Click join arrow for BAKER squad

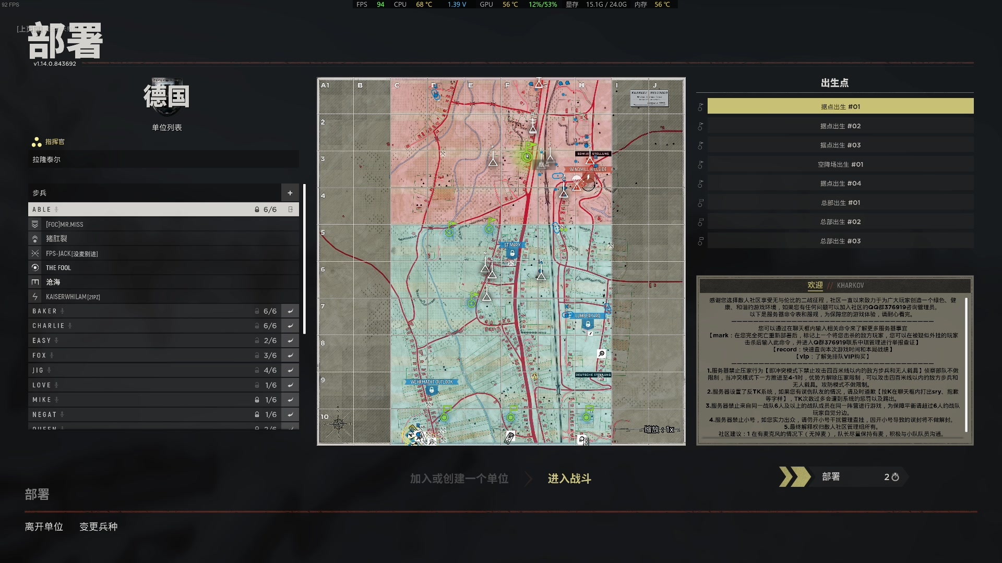coord(290,311)
